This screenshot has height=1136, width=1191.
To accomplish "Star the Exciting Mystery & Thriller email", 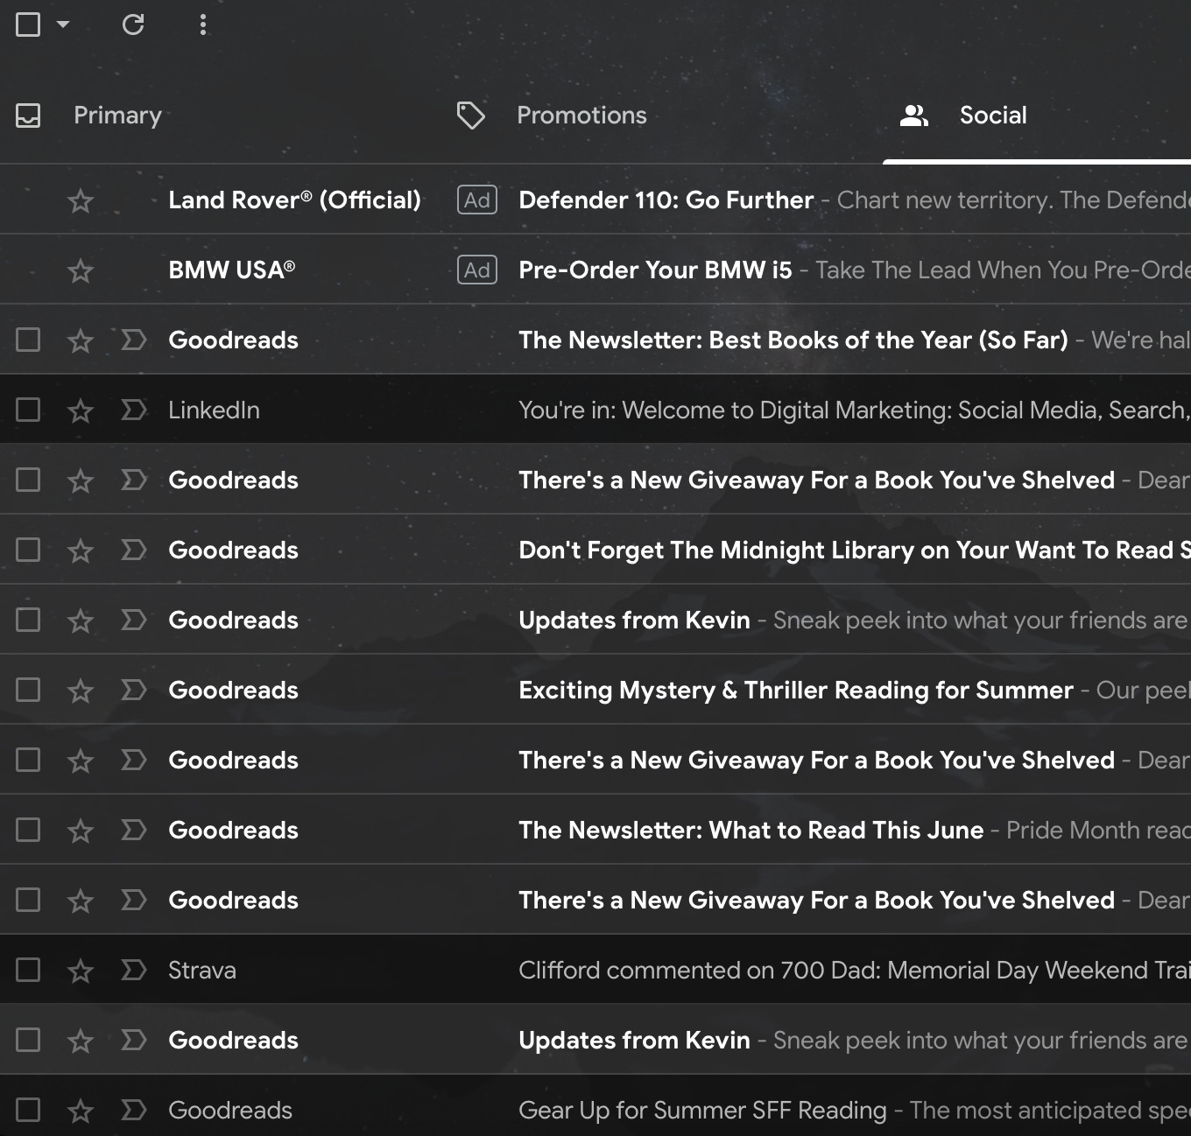I will point(81,691).
